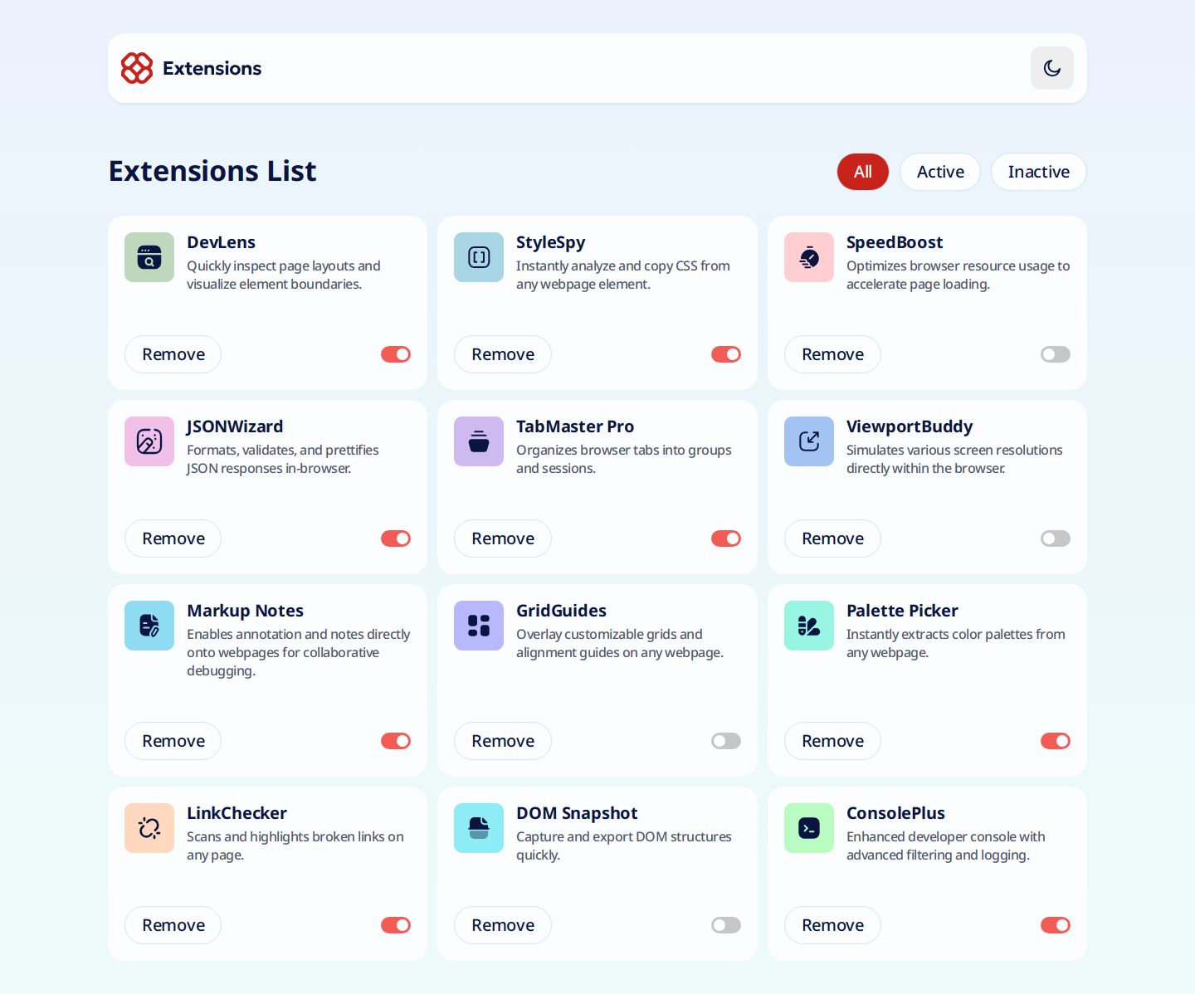Click the TabMaster Pro stacked-tabs icon
The height and width of the screenshot is (994, 1195).
[x=479, y=441]
